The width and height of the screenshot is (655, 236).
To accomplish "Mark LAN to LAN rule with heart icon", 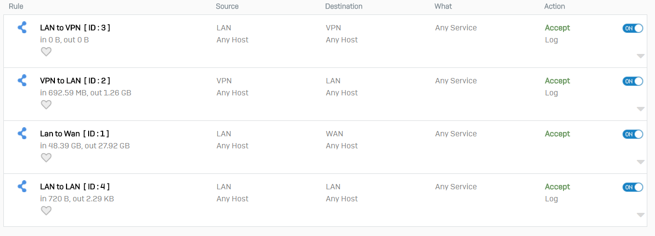I will click(x=46, y=210).
